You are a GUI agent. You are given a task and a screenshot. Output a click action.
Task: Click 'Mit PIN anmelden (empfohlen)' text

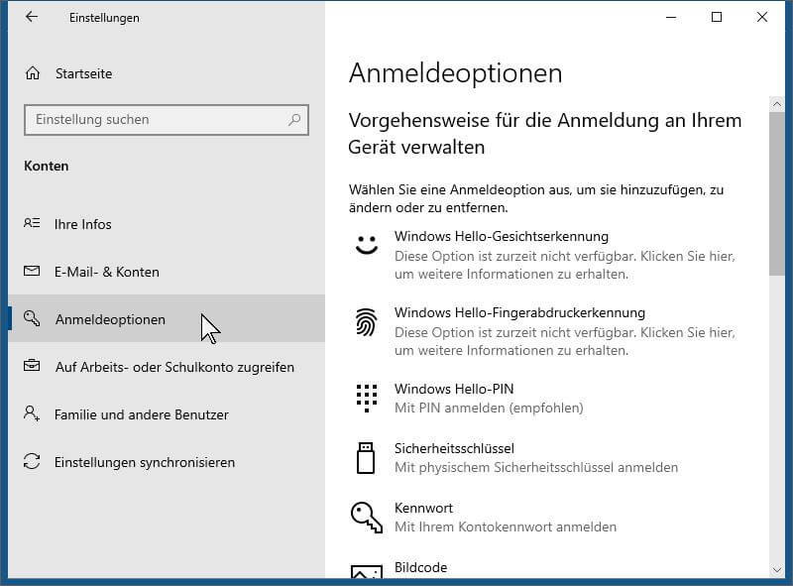[x=489, y=408]
